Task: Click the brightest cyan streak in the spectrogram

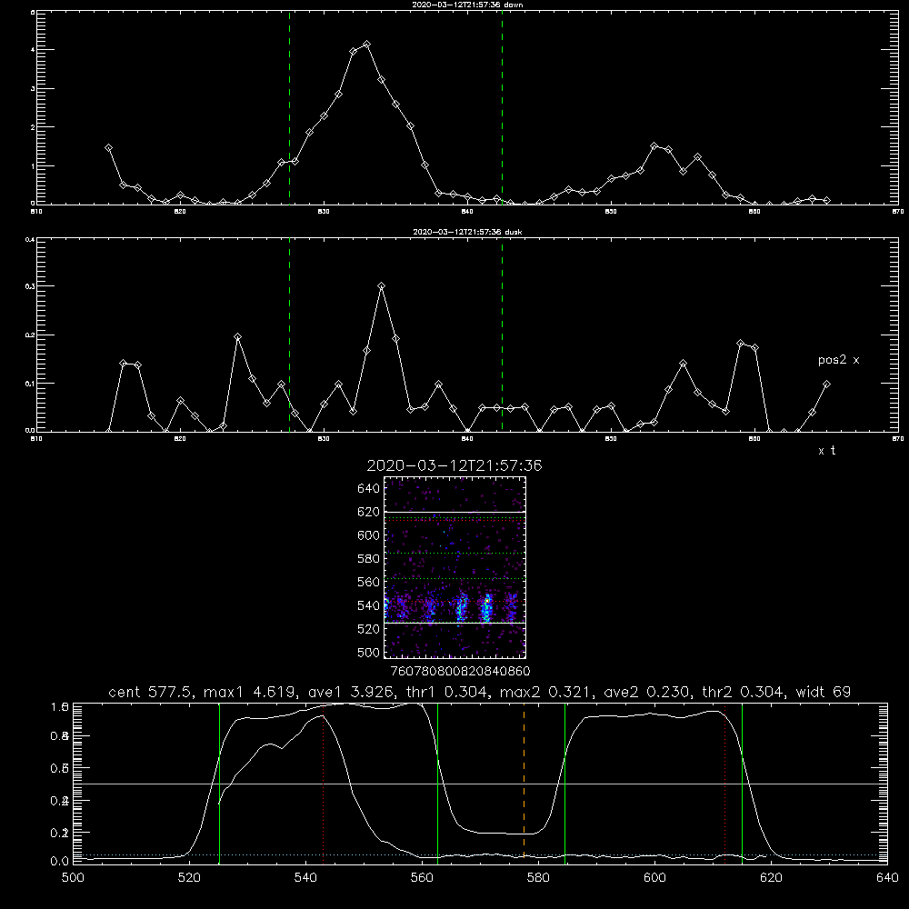Action: [487, 607]
